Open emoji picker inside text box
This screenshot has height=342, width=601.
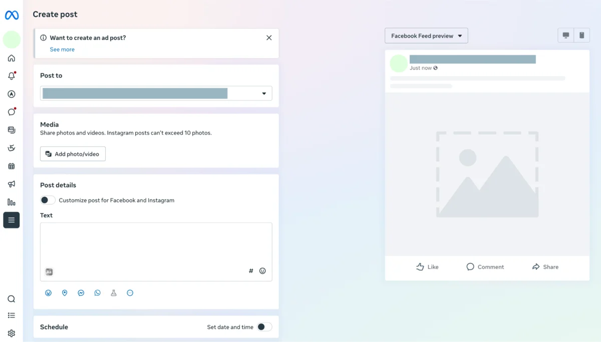click(x=262, y=271)
